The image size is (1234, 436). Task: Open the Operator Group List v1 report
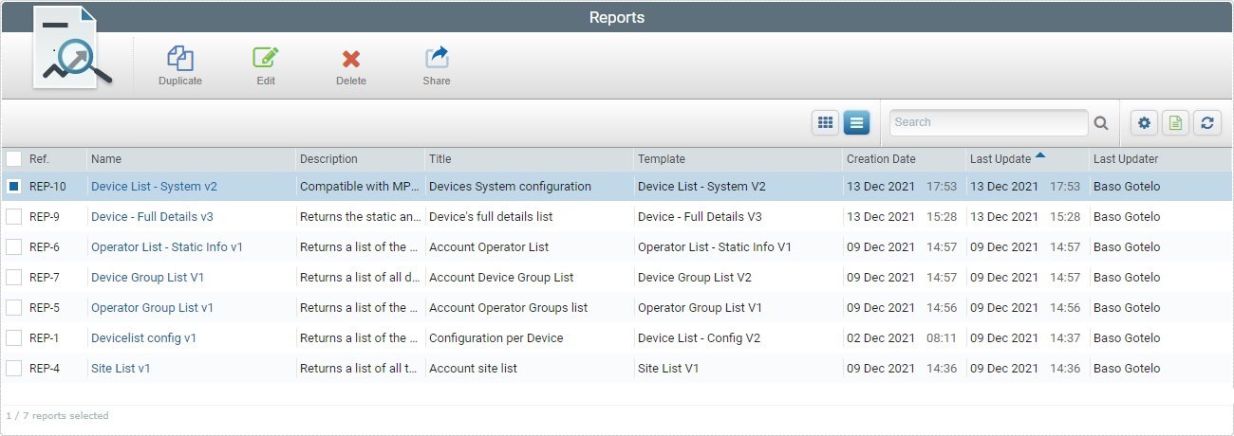coord(152,308)
